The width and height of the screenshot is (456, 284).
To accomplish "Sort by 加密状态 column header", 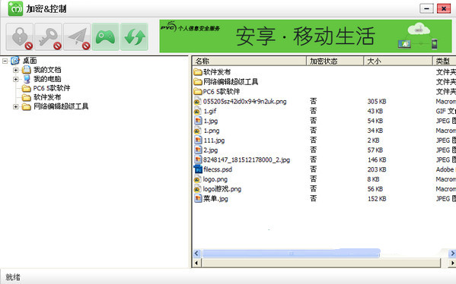I will tap(335, 62).
